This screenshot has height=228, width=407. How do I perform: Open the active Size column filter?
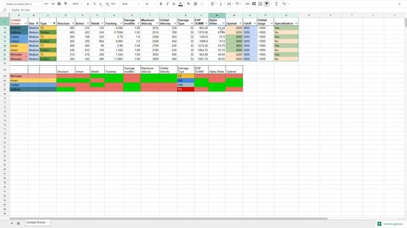pyautogui.click(x=37, y=23)
